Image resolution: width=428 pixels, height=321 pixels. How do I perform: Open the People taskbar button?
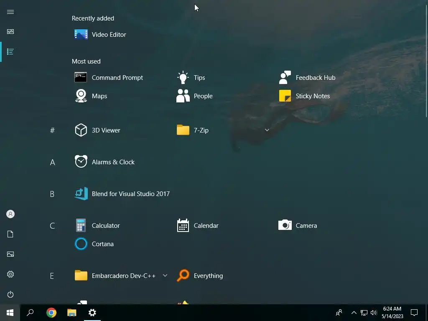pyautogui.click(x=339, y=313)
